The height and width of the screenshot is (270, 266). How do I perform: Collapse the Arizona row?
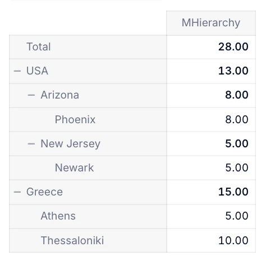point(31,95)
